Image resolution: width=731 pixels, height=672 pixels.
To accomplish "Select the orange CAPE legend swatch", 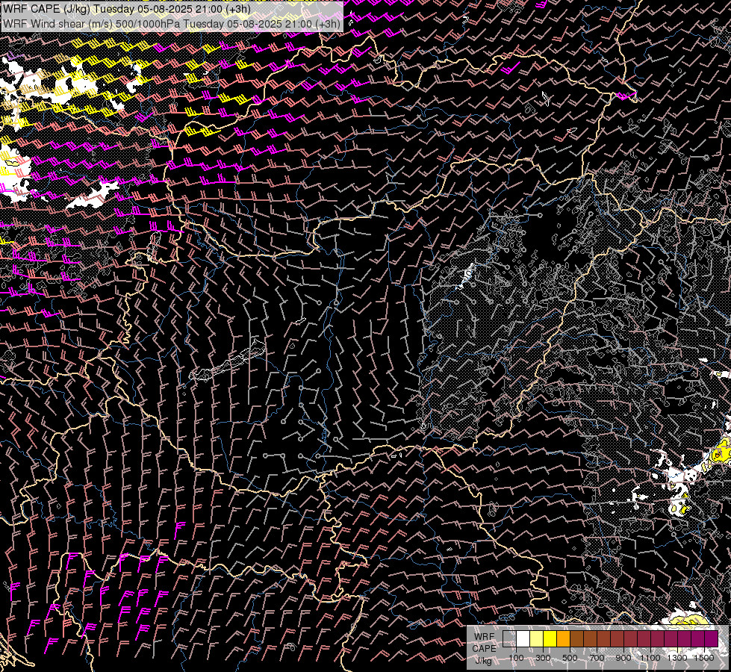I will 563,638.
